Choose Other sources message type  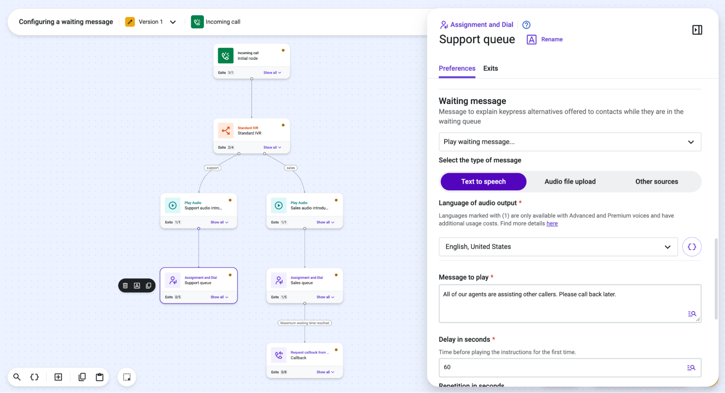tap(656, 182)
